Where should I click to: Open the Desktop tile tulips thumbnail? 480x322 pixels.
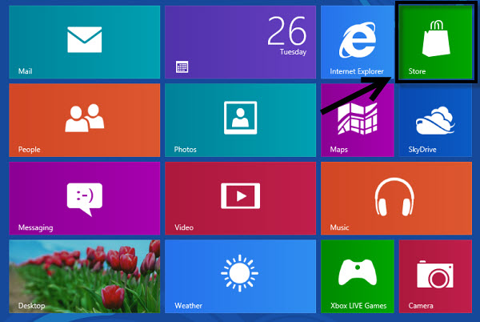84,271
